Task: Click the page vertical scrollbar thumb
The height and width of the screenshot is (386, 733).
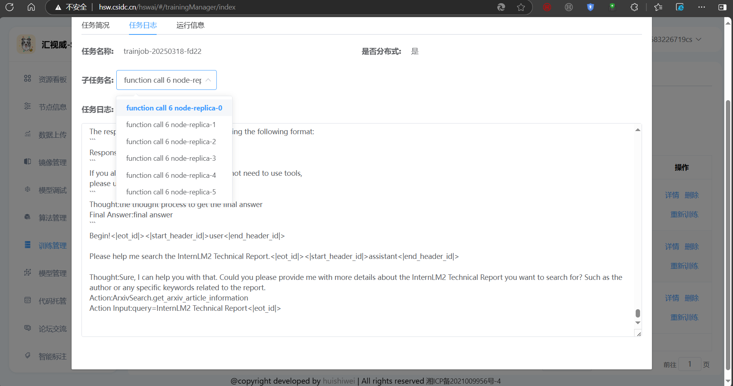Action: (728, 236)
